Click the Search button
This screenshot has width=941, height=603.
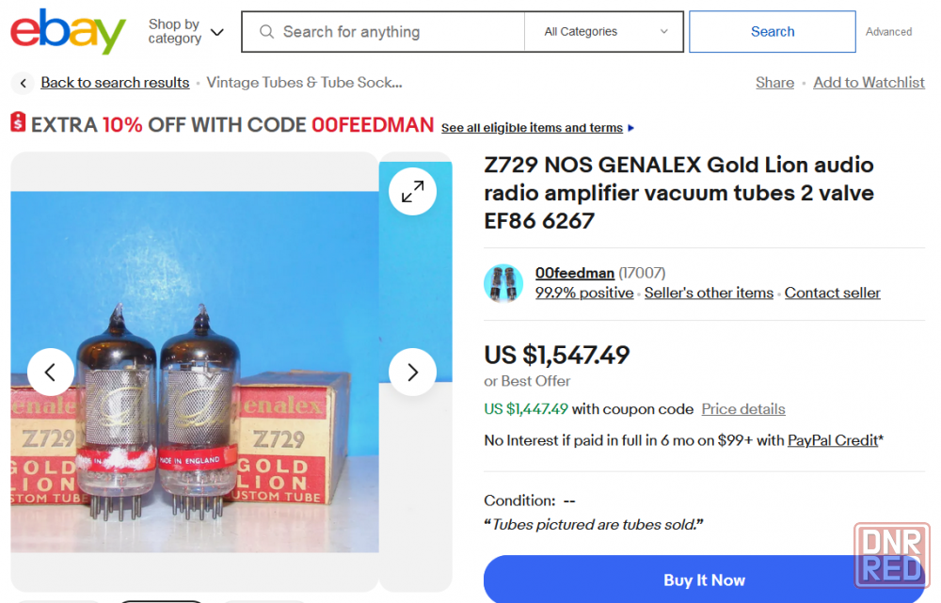773,31
